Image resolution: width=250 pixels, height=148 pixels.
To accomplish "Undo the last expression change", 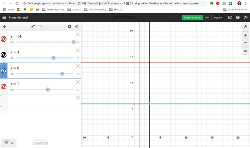I will click(33, 27).
